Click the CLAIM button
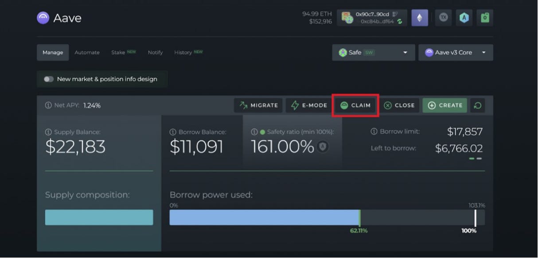538x258 pixels. click(355, 105)
